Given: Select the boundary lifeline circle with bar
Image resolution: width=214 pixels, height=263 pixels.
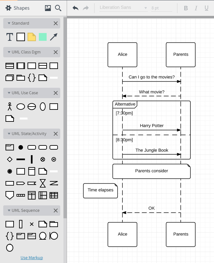Looking at the screenshot, I should pyautogui.click(x=54, y=236).
